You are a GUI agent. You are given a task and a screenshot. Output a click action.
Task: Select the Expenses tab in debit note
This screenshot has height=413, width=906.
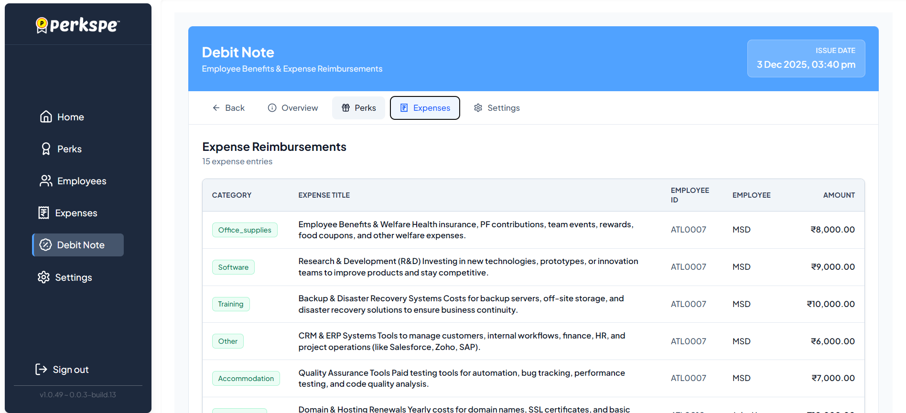[425, 108]
